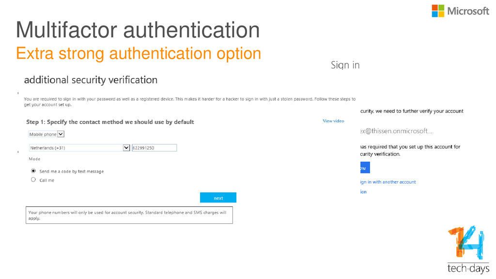This screenshot has height=279, width=496.
Task: Click 'Sign in with another account' link
Action: click(388, 182)
